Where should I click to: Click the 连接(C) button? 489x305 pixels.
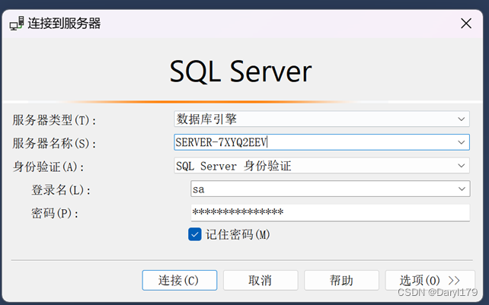point(179,280)
